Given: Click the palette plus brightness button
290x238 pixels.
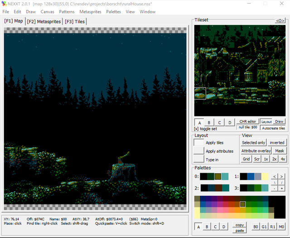Looking at the screenshot, I should [x=281, y=189].
